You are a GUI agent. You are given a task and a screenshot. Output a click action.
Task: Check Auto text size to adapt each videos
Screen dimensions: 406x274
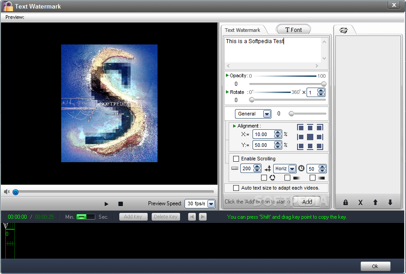point(236,188)
